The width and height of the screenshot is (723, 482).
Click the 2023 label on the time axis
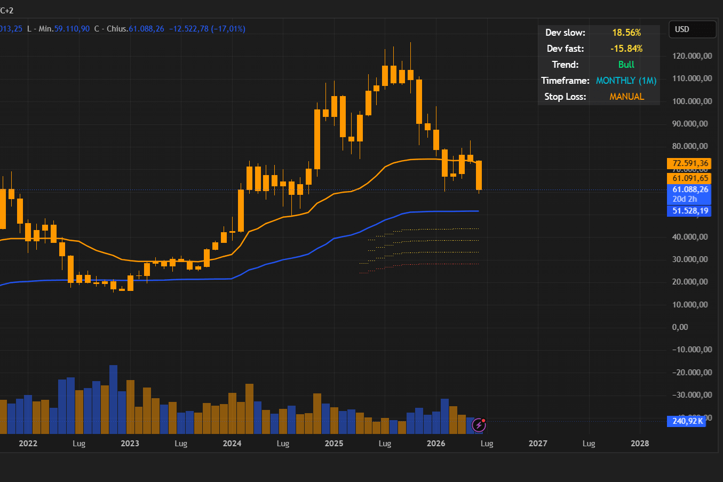click(130, 444)
